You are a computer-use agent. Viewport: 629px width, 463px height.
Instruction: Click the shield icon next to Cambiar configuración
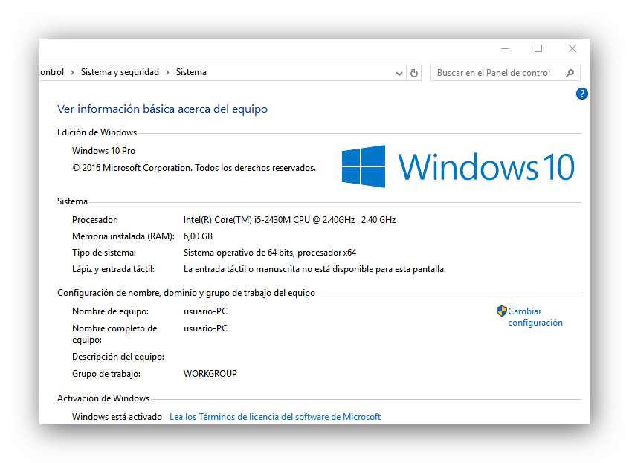501,311
